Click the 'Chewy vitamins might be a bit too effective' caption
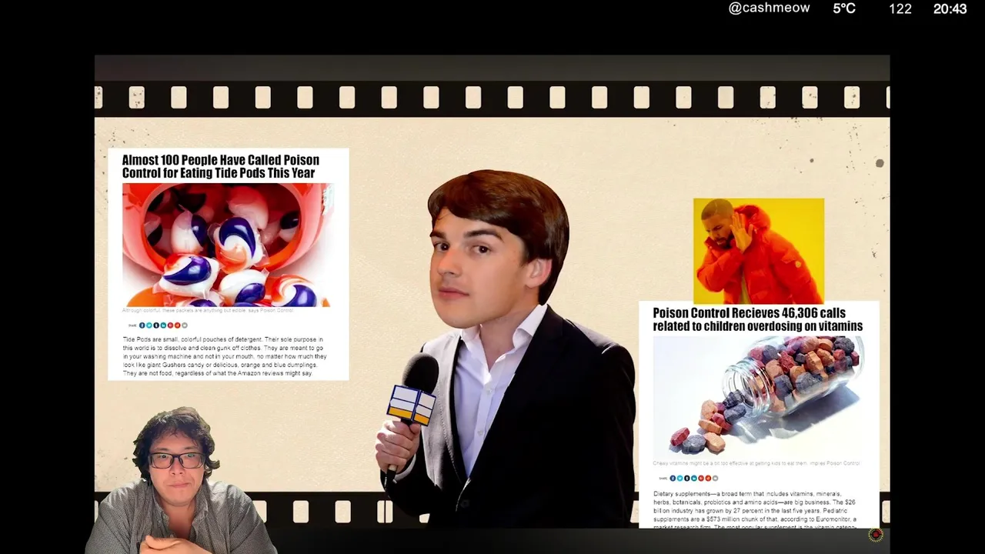Screen dimensions: 985x554 (756, 463)
